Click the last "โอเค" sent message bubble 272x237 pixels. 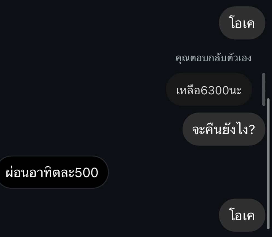click(242, 215)
